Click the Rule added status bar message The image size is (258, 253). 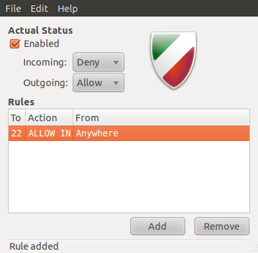click(34, 246)
